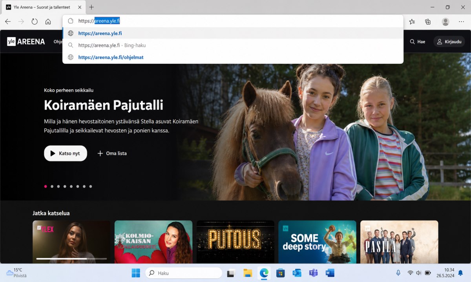The image size is (471, 282).
Task: Click the progress bar on Flex card
Action: (71, 258)
